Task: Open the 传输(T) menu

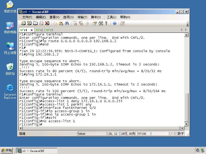Action: (x=82, y=17)
